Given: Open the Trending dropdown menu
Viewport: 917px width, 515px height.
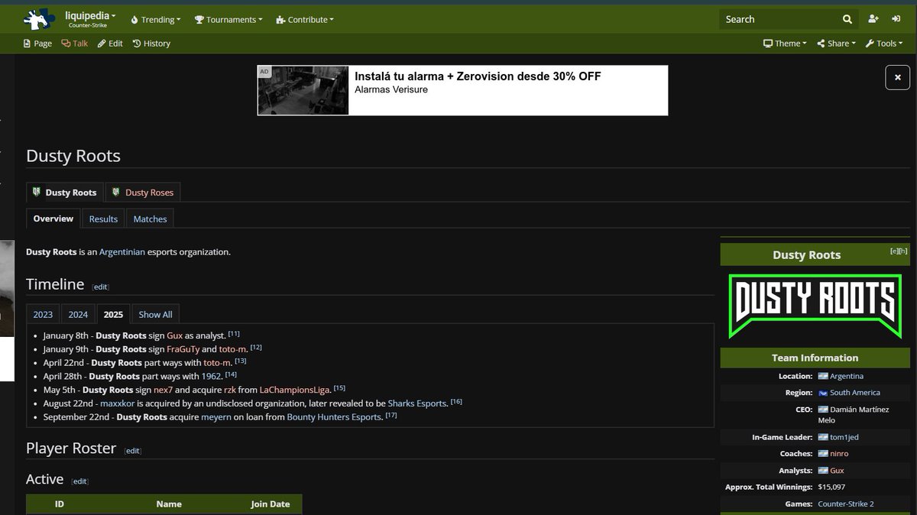Looking at the screenshot, I should [156, 20].
